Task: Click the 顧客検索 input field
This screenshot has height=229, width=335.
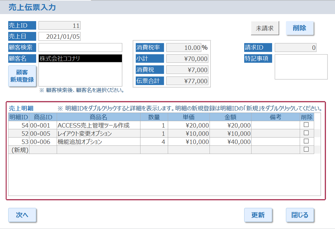Action: pos(80,48)
